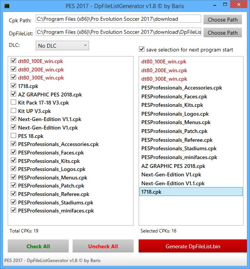Viewport: 250px width, 269px height.
Task: Uncheck Next-Gen-Edition V1.1.cpk checkbox
Action: (13, 119)
